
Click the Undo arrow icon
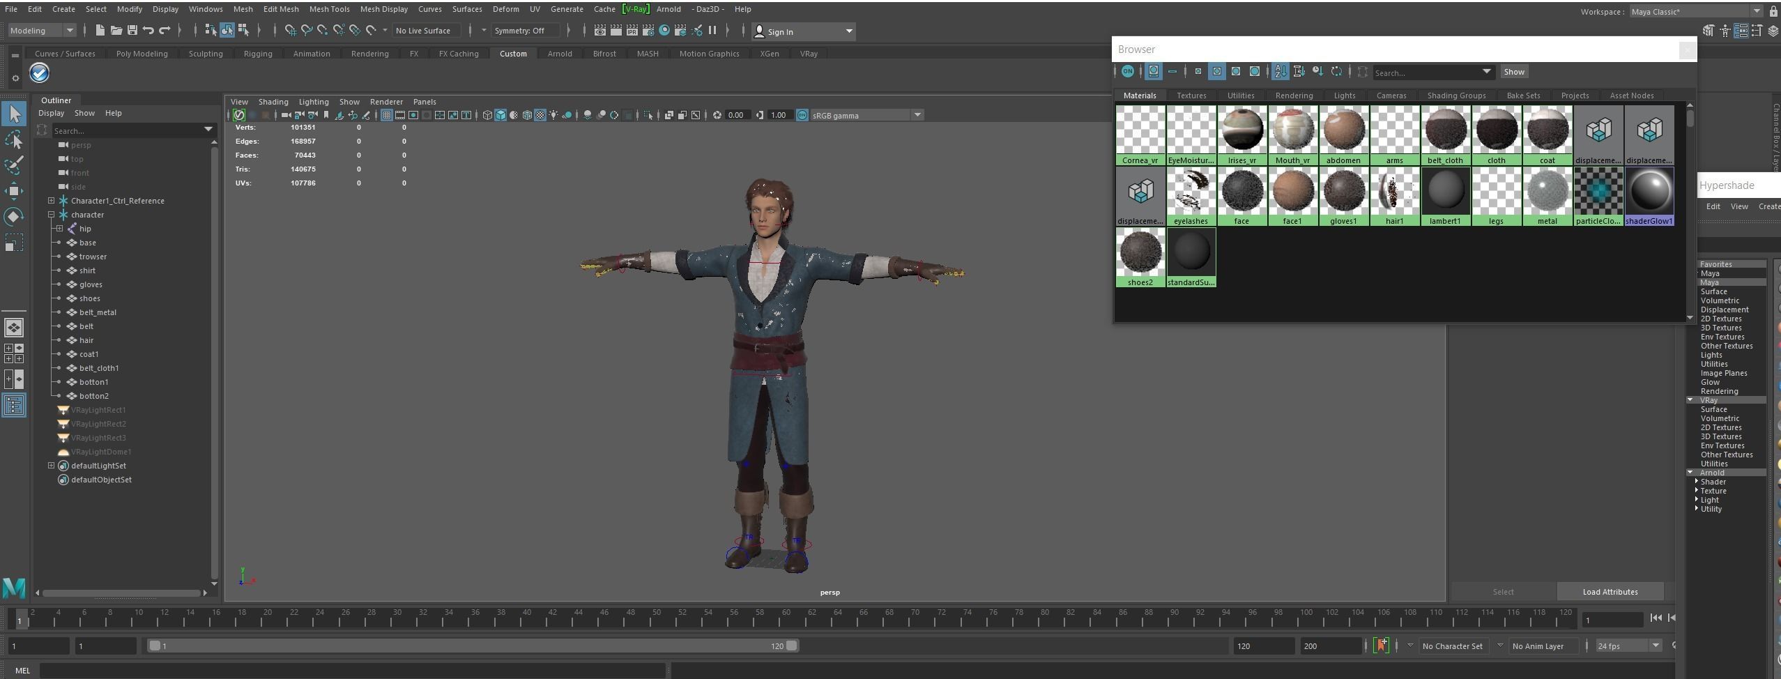click(148, 30)
